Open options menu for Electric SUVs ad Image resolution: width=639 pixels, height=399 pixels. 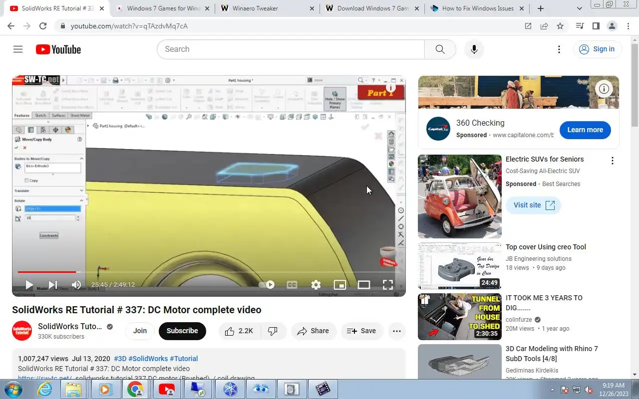pos(613,161)
